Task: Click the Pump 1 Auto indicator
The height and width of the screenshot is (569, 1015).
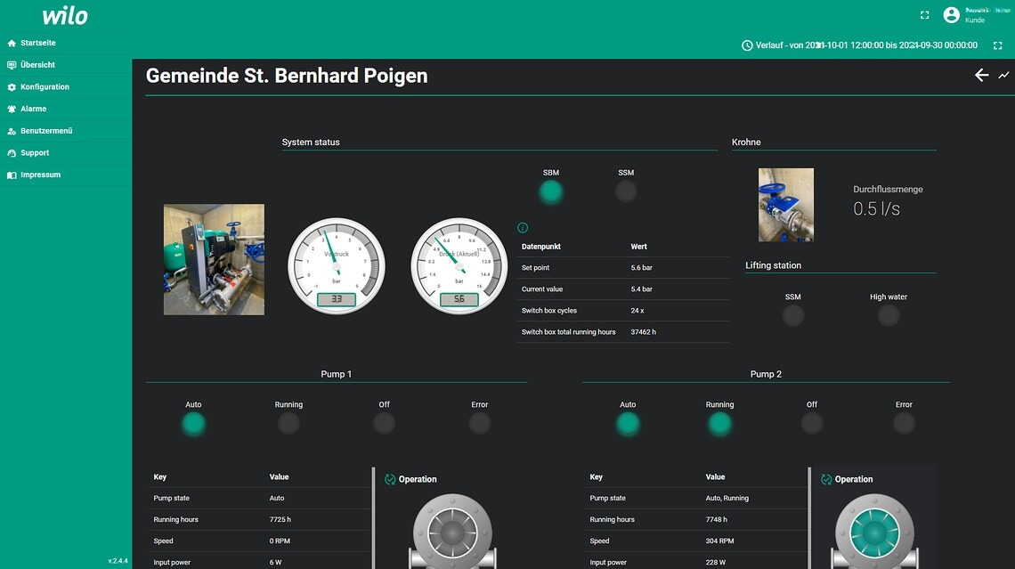Action: pyautogui.click(x=193, y=424)
